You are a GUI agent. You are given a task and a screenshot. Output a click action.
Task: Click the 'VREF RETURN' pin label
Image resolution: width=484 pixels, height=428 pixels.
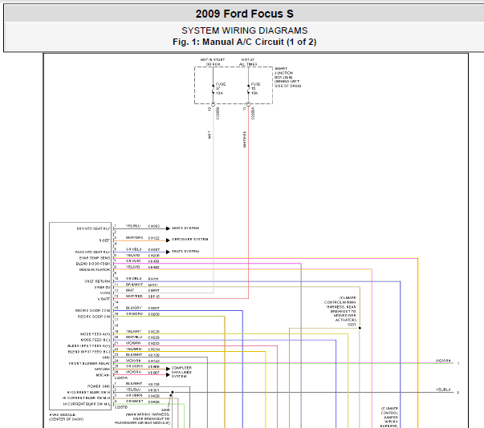[97, 281]
